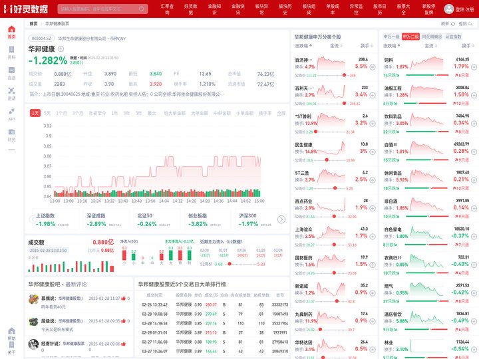Click the 全屏 fullscreen button
The image size is (479, 359).
point(281,113)
